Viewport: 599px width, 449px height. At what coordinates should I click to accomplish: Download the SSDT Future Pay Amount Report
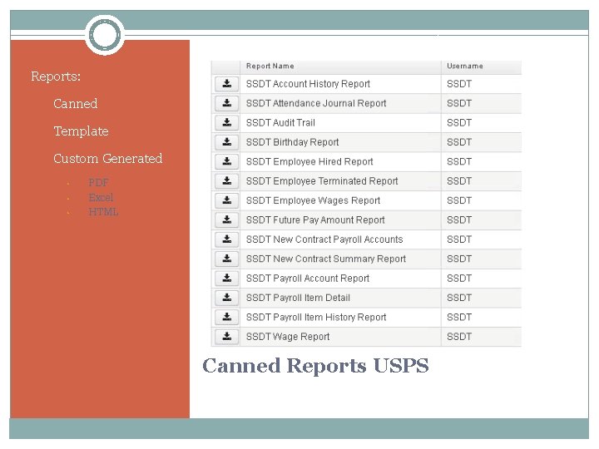tap(226, 220)
